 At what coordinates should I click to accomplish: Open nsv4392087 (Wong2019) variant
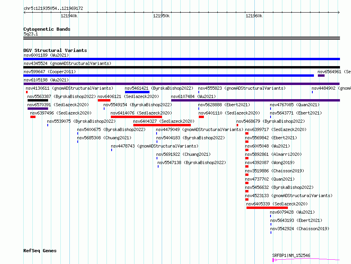270,162
